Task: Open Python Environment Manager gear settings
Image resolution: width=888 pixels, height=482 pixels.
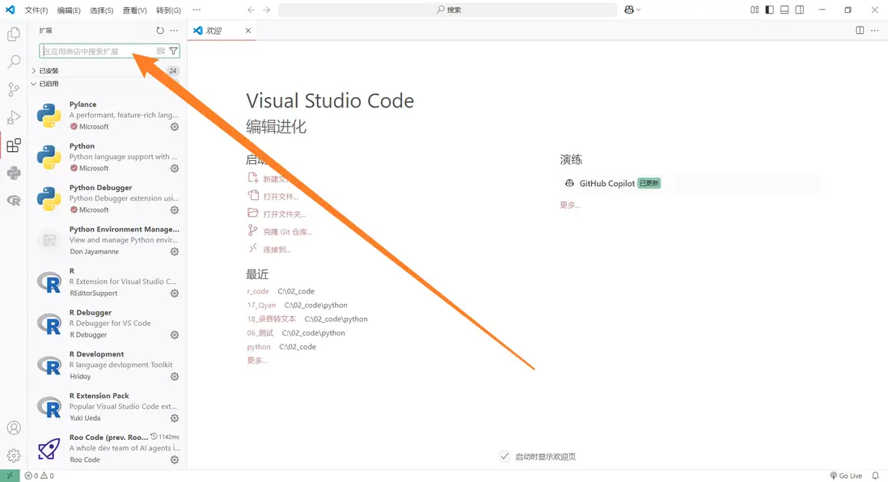Action: pyautogui.click(x=175, y=252)
